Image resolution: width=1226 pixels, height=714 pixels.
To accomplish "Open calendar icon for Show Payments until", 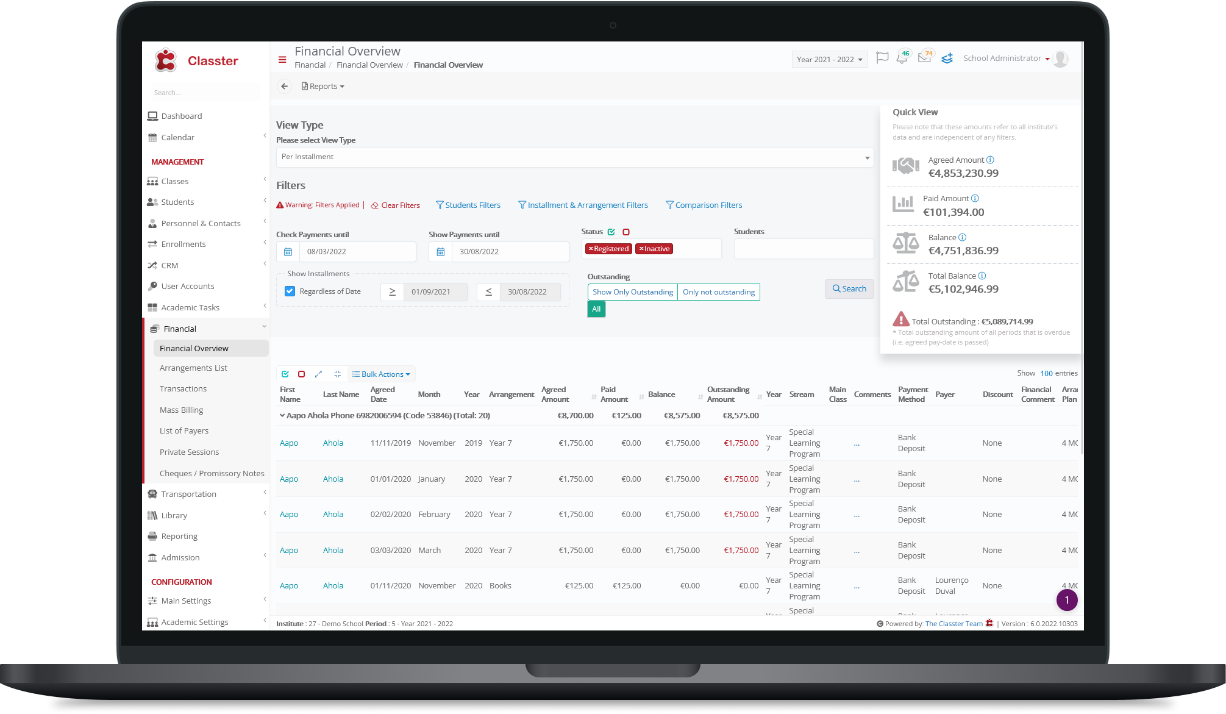I will (x=440, y=252).
